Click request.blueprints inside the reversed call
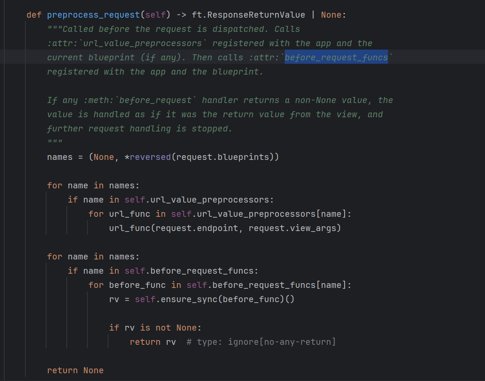Screen dimensions: 485x381 (222, 157)
